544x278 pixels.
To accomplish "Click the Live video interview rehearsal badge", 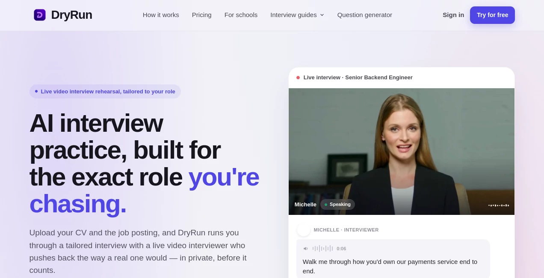I will point(105,91).
